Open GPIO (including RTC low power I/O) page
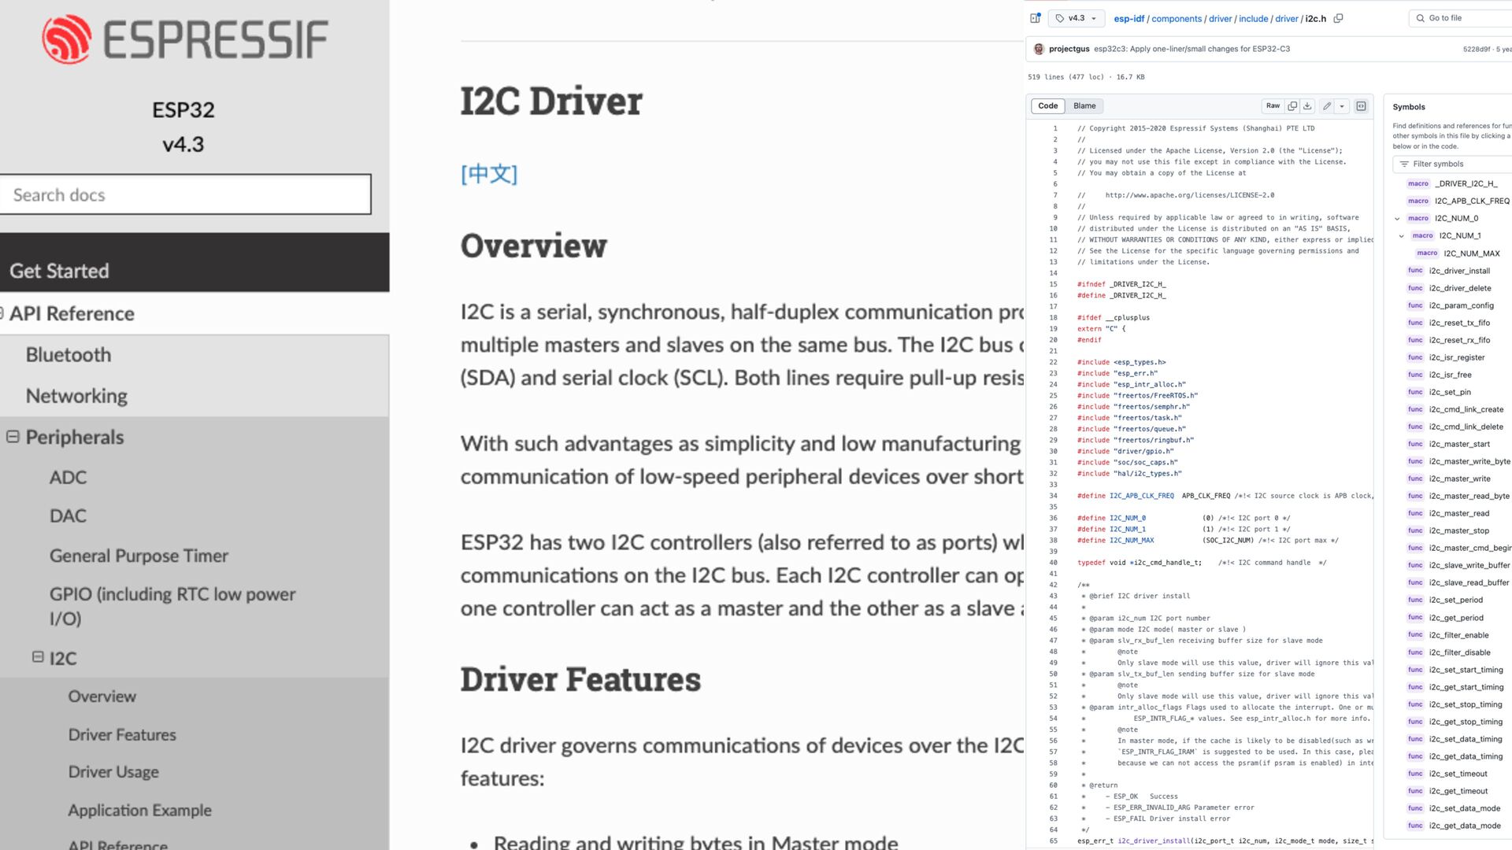The height and width of the screenshot is (850, 1512). 172,606
